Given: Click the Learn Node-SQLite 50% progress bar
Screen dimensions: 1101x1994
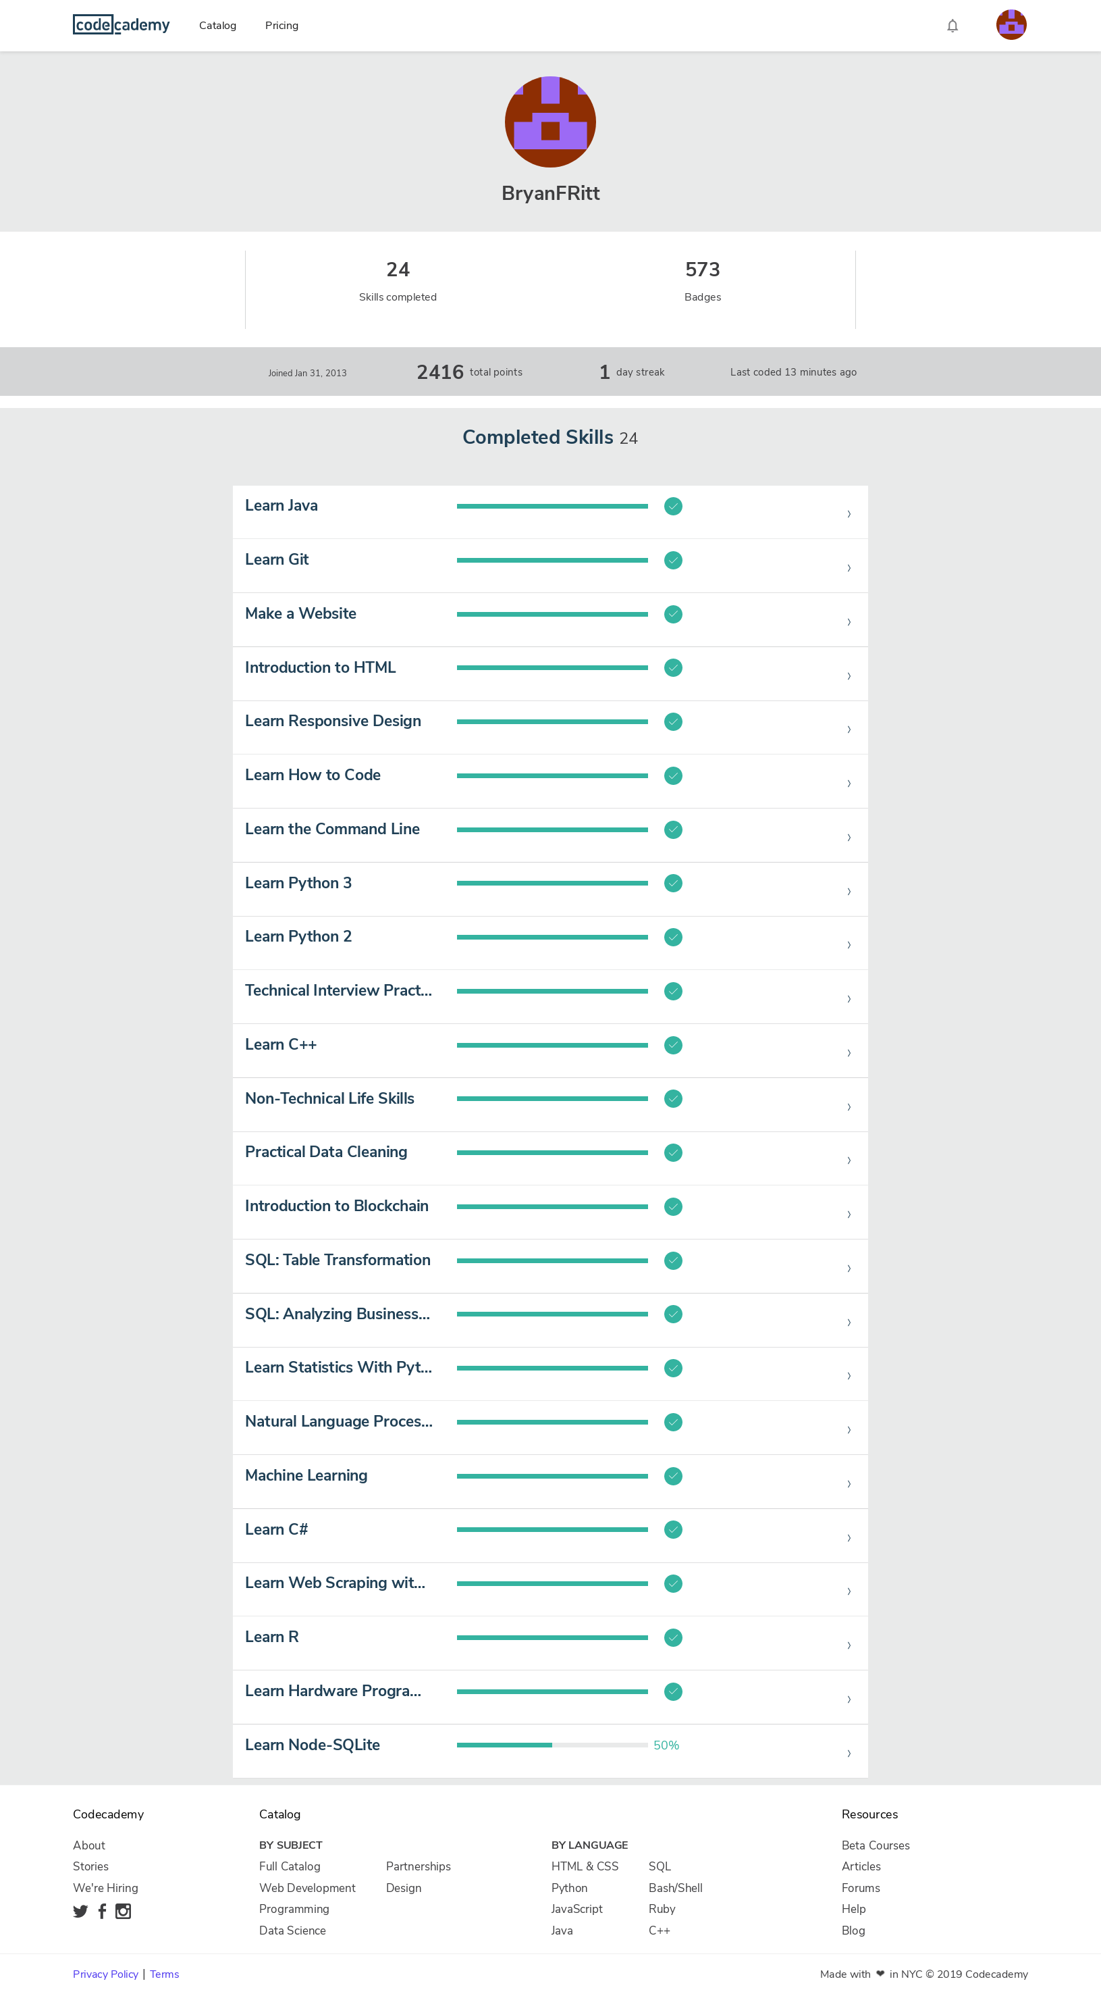Looking at the screenshot, I should 552,1745.
